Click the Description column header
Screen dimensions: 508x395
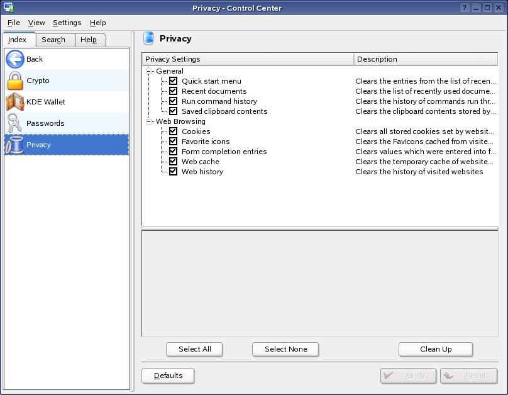(426, 59)
